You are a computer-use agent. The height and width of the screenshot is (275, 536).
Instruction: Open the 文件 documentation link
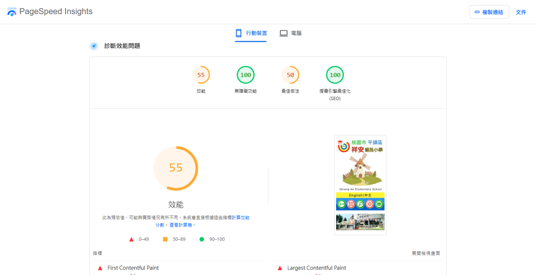click(x=521, y=12)
